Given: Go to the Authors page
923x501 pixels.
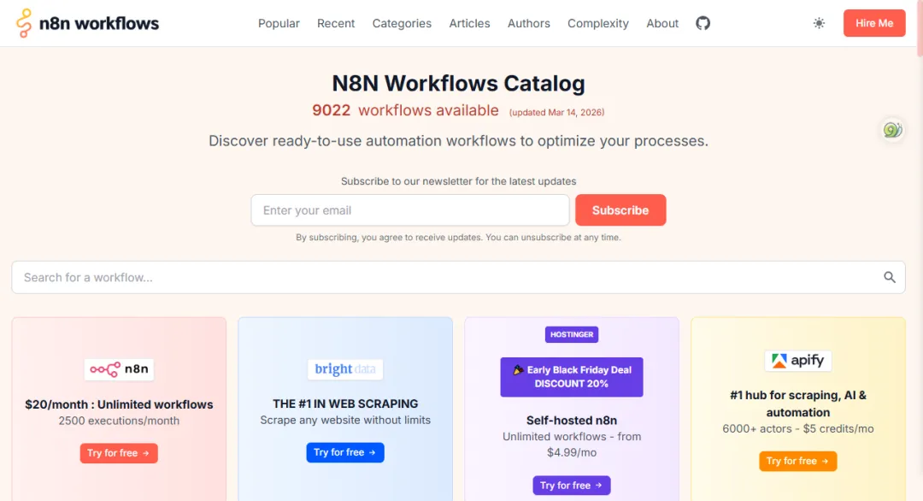Looking at the screenshot, I should (x=529, y=24).
